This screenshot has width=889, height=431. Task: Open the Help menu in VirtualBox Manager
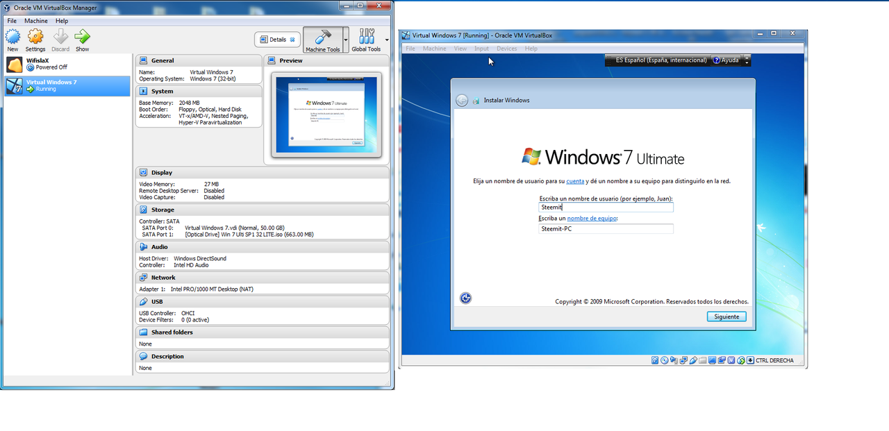click(62, 21)
